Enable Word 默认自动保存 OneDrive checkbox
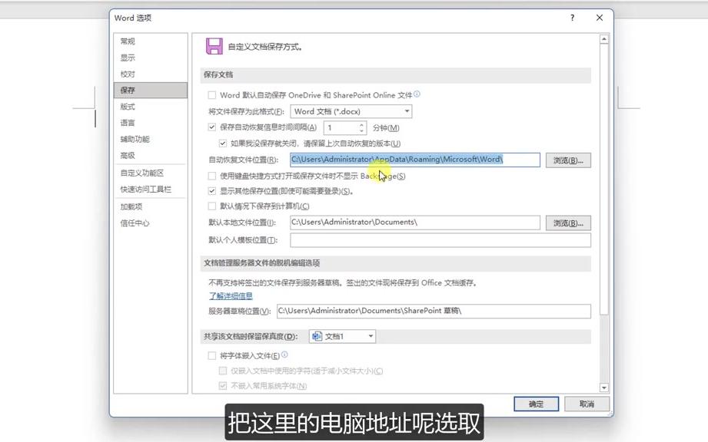 (211, 95)
